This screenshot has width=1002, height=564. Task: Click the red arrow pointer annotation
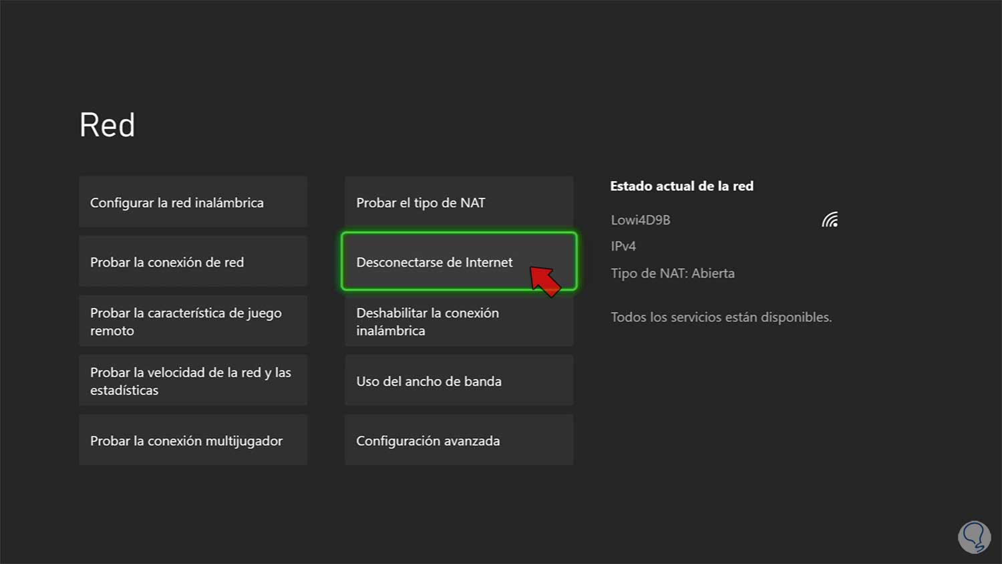(x=545, y=281)
